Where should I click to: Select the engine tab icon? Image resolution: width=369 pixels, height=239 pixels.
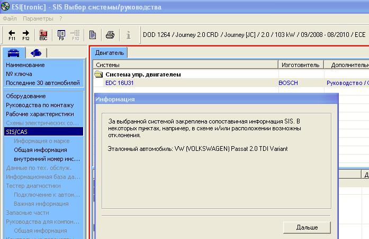pyautogui.click(x=36, y=53)
